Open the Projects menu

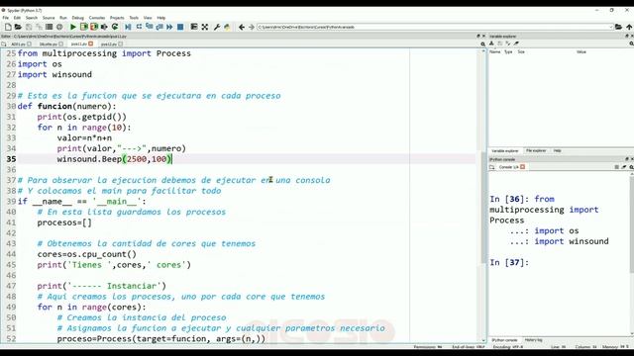pos(117,18)
